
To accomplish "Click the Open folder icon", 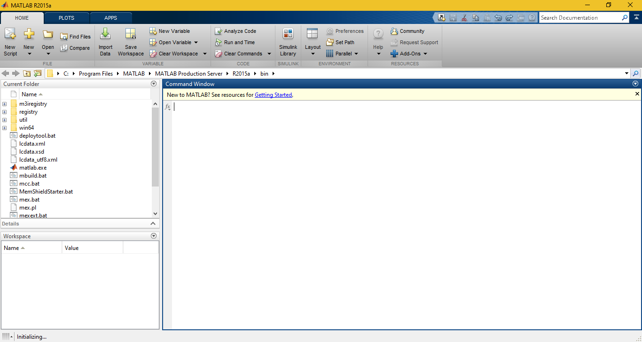I will click(x=48, y=34).
